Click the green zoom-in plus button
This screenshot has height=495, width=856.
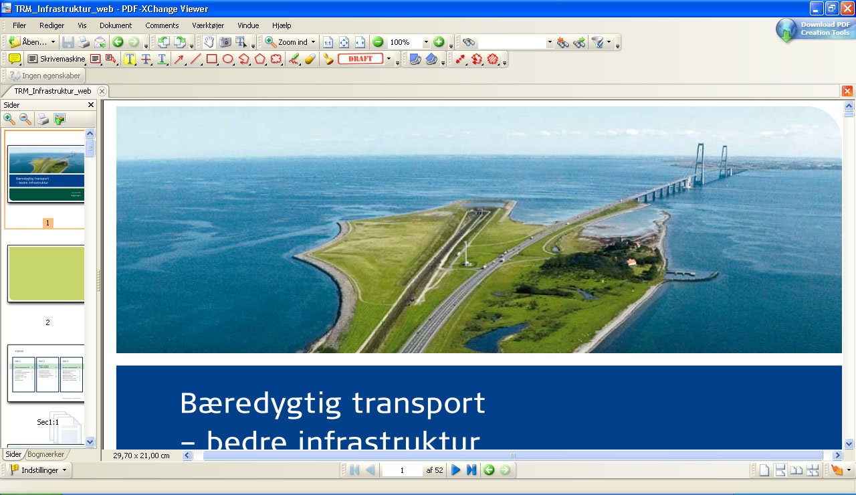(x=439, y=42)
